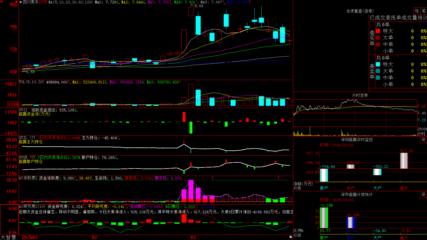Open 设 settings for 深圳超赢实时监控
This screenshot has height=240, width=427.
point(424,139)
